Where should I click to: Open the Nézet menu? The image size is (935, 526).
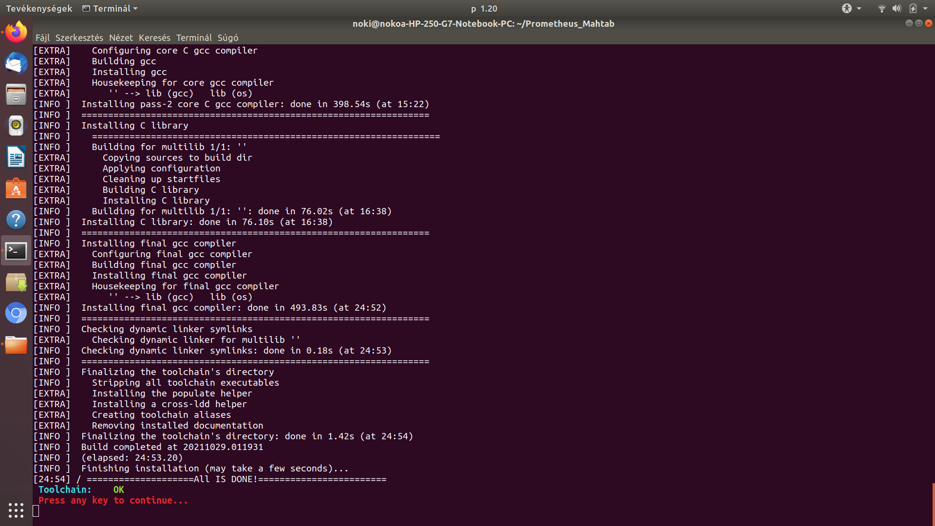(x=121, y=38)
